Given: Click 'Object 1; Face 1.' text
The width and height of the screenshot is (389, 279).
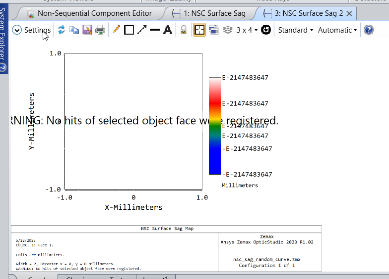Looking at the screenshot, I should (35, 245).
